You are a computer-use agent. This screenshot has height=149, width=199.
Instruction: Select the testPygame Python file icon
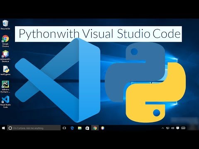(5, 70)
